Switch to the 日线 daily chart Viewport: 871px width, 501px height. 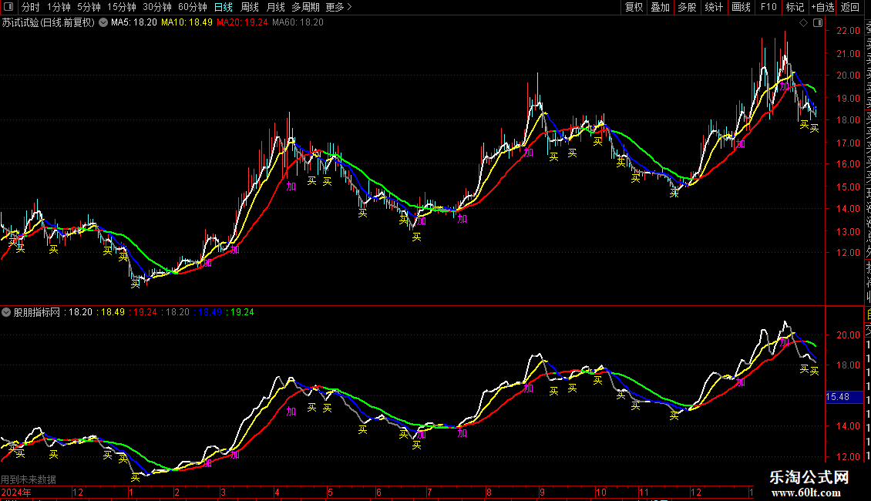point(224,7)
